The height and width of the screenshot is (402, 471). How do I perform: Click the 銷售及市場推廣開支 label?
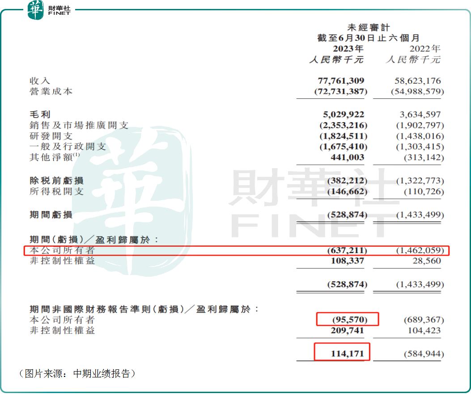(79, 125)
